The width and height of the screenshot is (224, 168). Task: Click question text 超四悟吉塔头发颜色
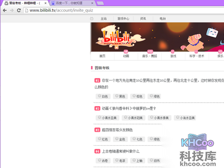[117, 130]
